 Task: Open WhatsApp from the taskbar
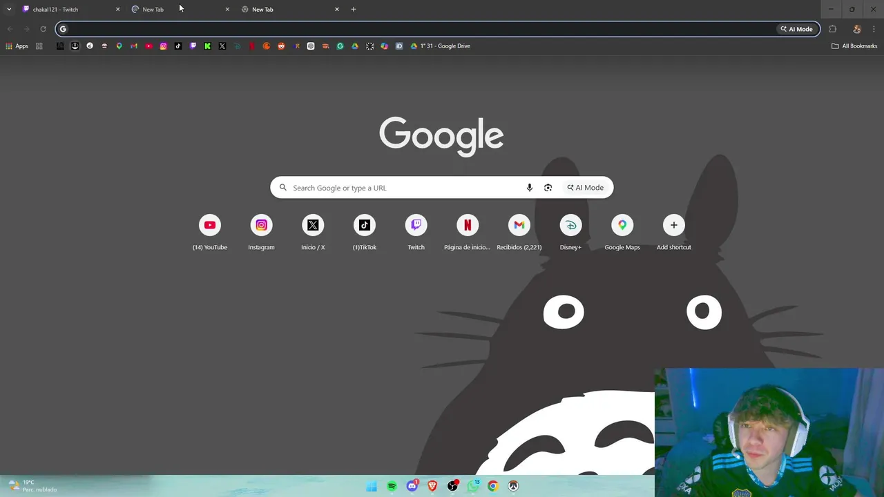tap(473, 486)
